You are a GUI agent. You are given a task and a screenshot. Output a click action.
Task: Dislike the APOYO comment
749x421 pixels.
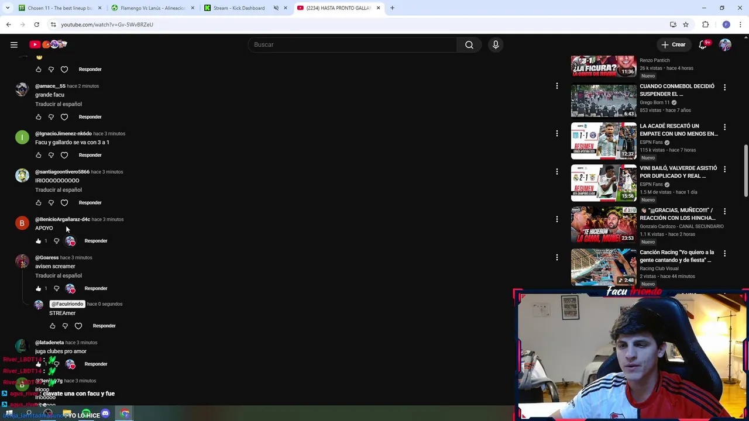click(57, 241)
